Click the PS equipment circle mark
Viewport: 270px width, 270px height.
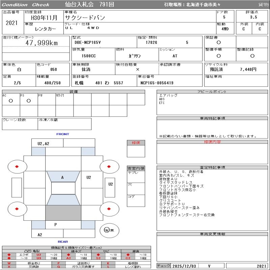[29, 101]
